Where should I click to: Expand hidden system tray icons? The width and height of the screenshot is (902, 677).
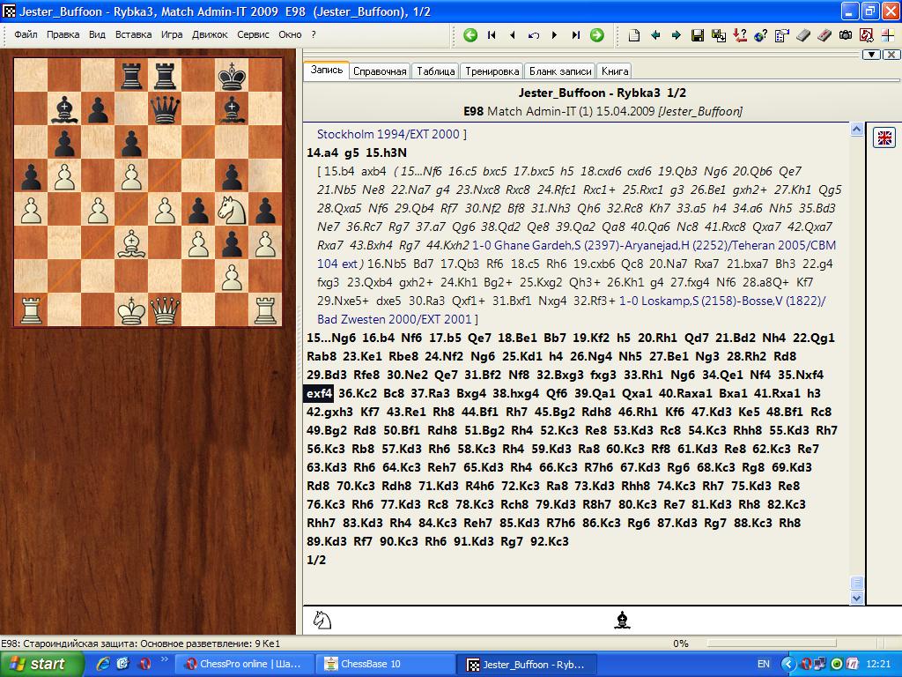(788, 664)
